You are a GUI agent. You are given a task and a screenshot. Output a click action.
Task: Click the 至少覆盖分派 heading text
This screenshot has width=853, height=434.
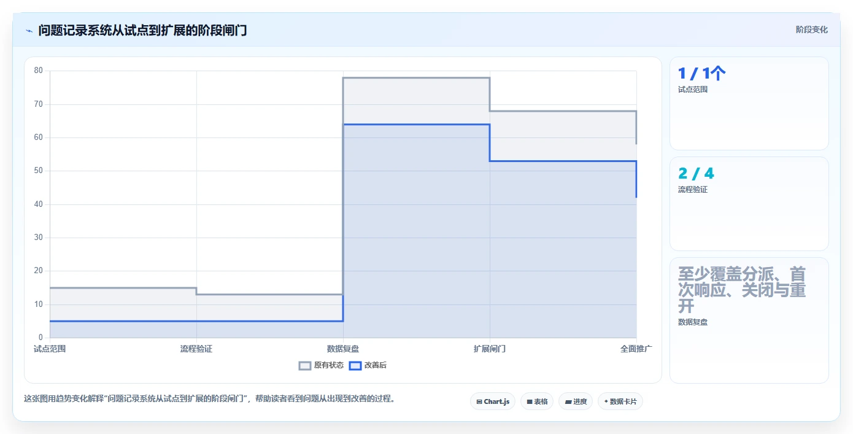(742, 289)
